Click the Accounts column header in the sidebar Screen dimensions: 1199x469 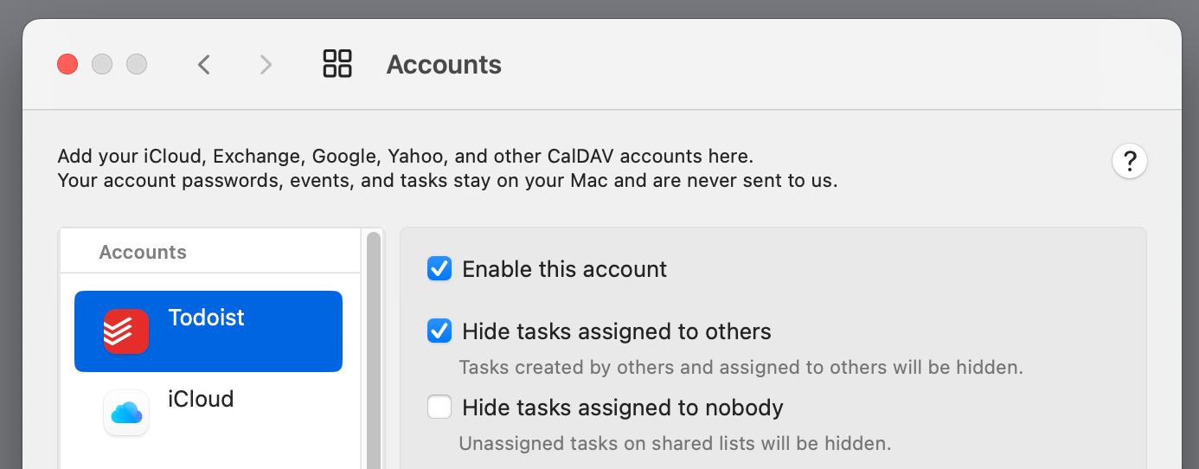(143, 253)
